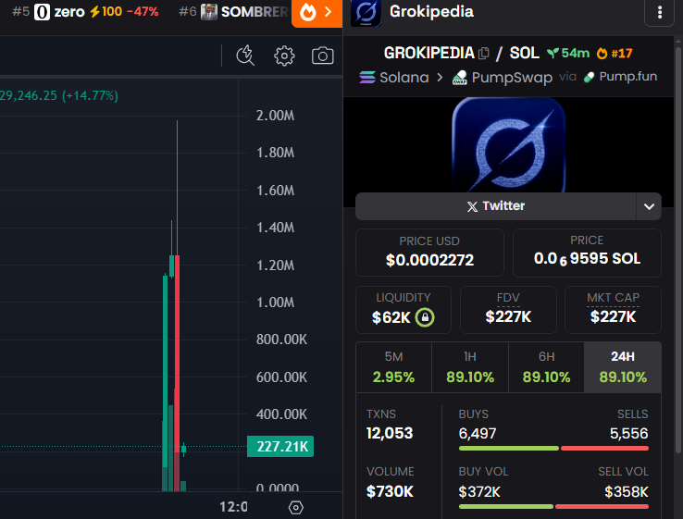Select the 6H timeframe tab

546,367
